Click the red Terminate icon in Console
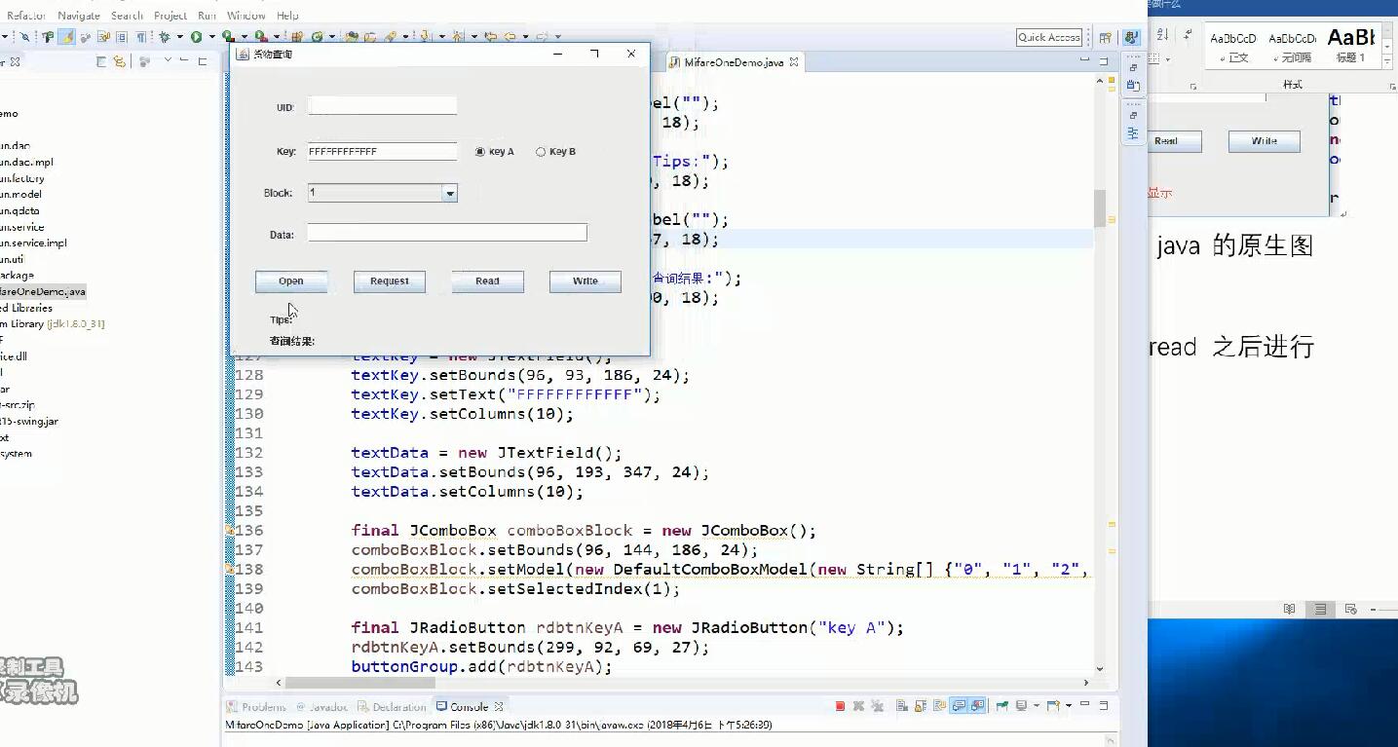1398x747 pixels. [x=840, y=706]
